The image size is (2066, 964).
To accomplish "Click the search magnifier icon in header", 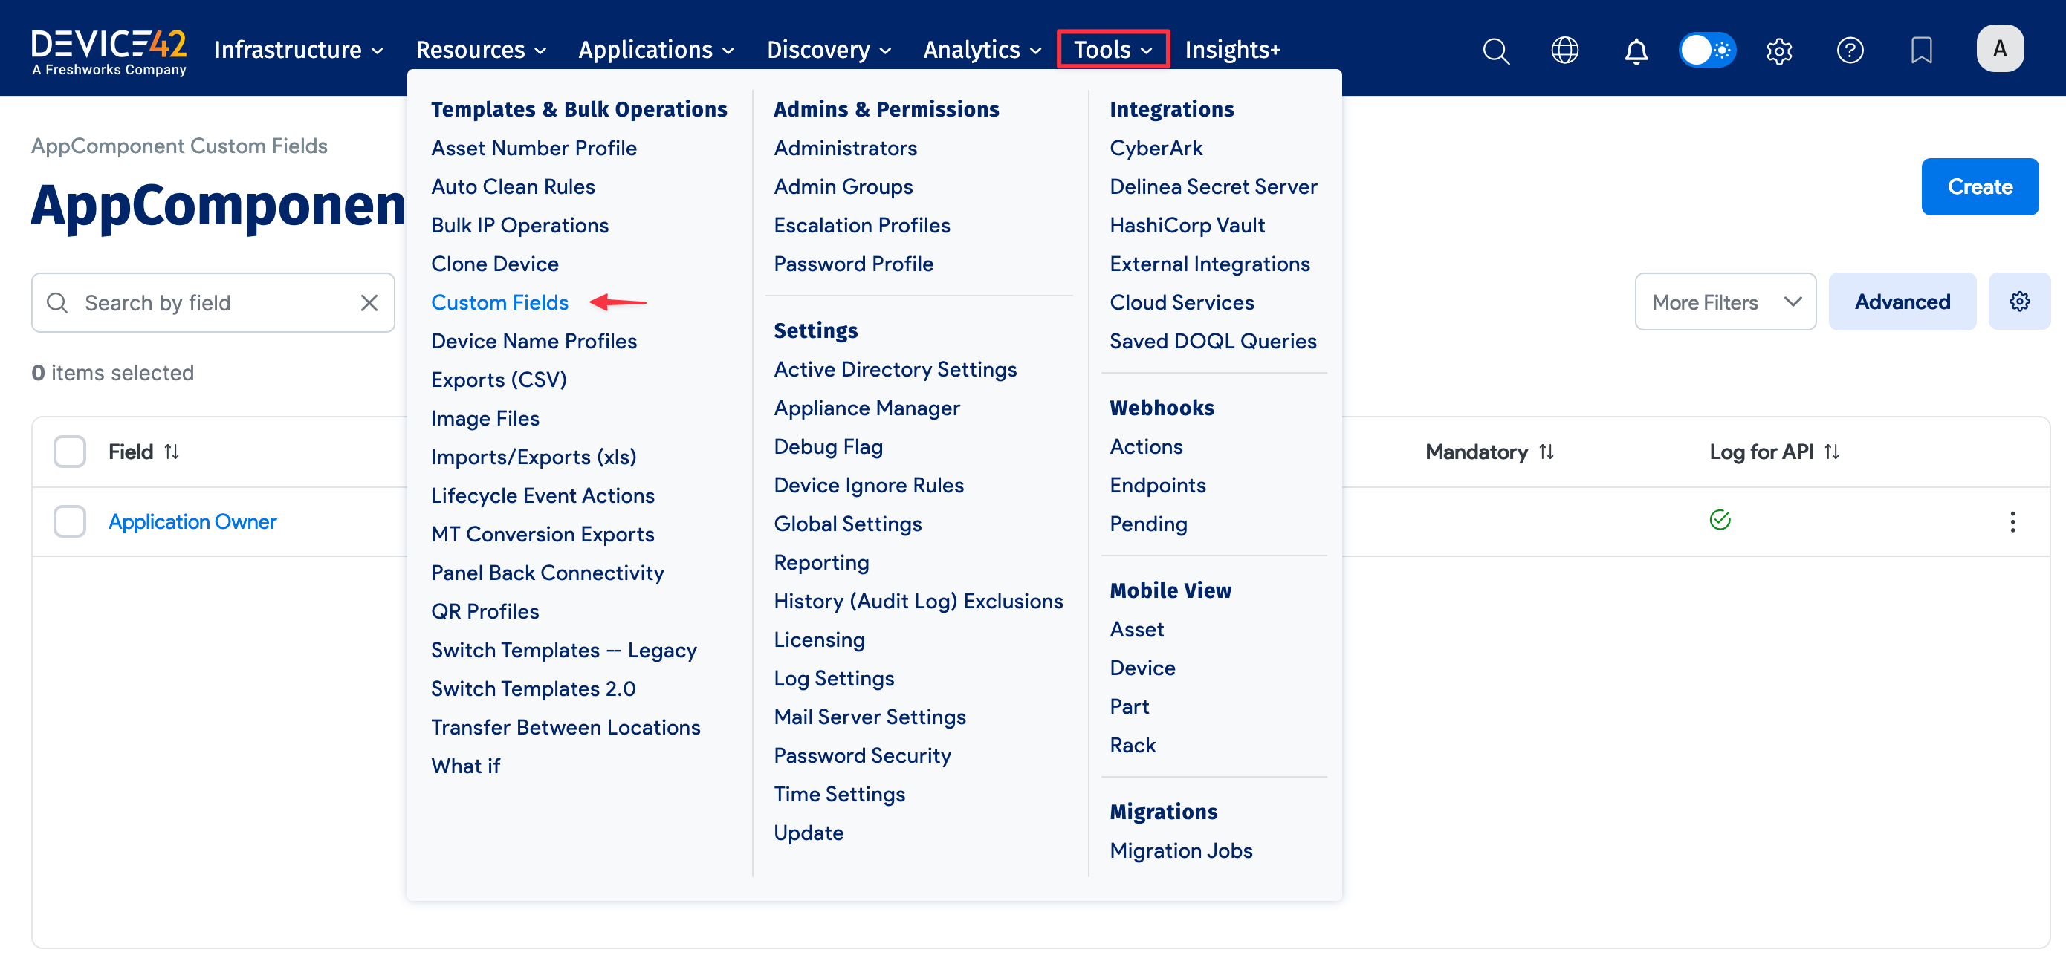I will (x=1496, y=51).
